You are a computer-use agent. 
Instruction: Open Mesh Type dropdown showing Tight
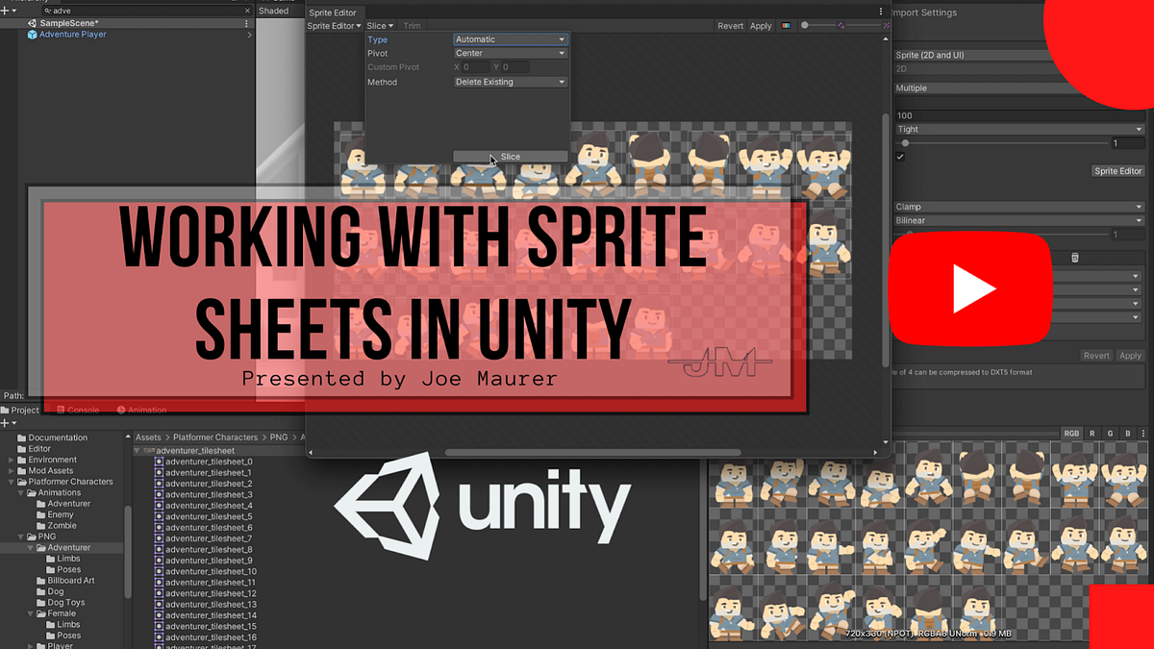(1019, 129)
